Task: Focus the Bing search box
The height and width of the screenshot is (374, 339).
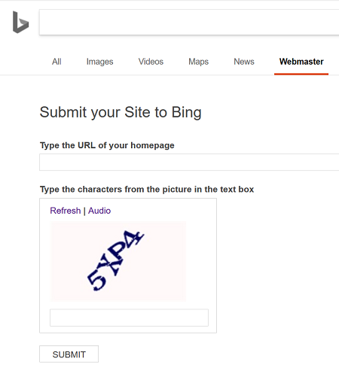Action: point(189,22)
